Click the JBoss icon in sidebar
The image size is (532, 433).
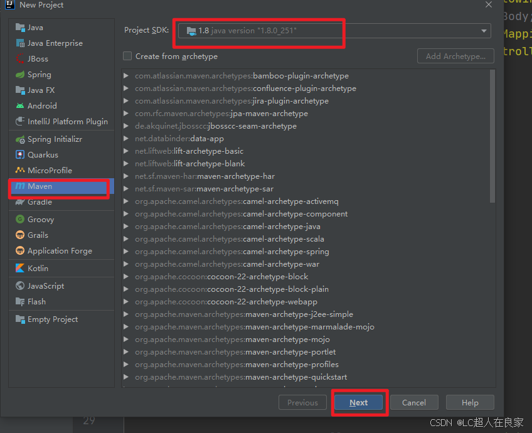pyautogui.click(x=20, y=59)
